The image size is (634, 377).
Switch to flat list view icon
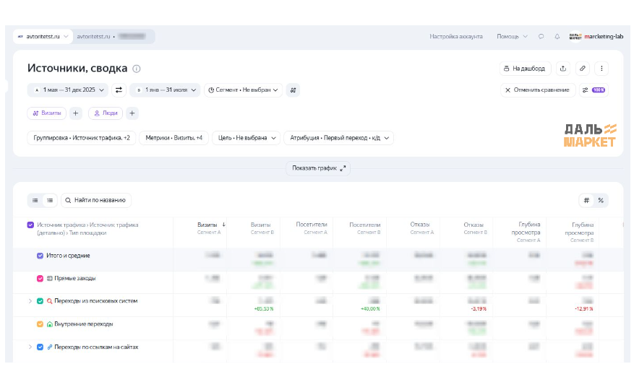[x=35, y=201]
